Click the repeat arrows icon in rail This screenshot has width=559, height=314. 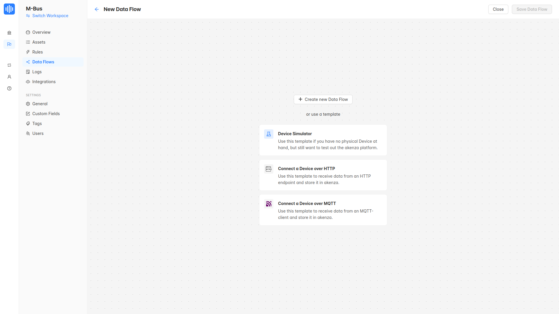pyautogui.click(x=9, y=65)
